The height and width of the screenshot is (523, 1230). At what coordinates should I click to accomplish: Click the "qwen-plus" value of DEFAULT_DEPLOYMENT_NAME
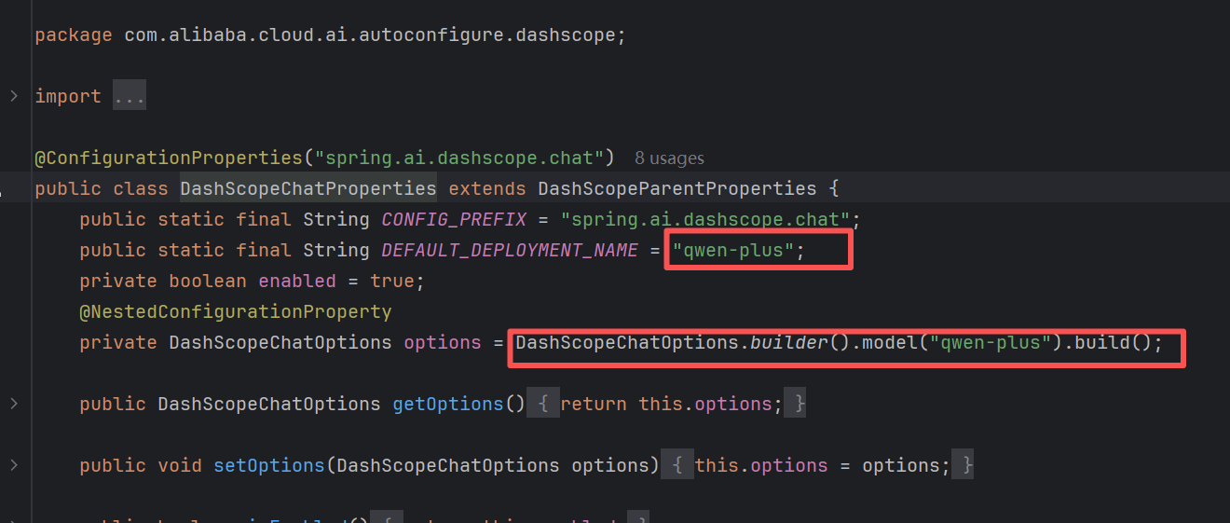point(733,250)
